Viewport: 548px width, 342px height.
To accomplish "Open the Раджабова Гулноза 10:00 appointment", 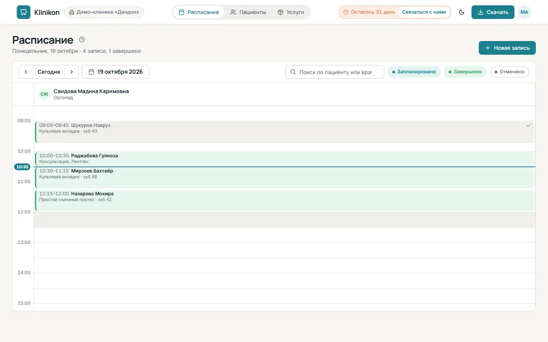I will click(x=285, y=159).
